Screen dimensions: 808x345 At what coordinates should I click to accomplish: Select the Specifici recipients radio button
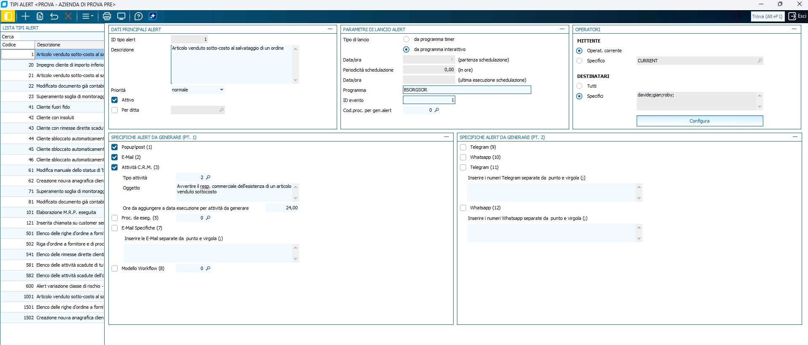[579, 96]
